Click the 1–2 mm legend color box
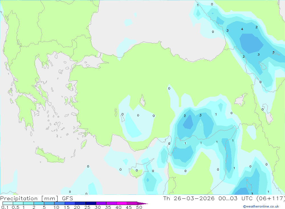Viewport: 285px width, 209px height. click(x=28, y=203)
